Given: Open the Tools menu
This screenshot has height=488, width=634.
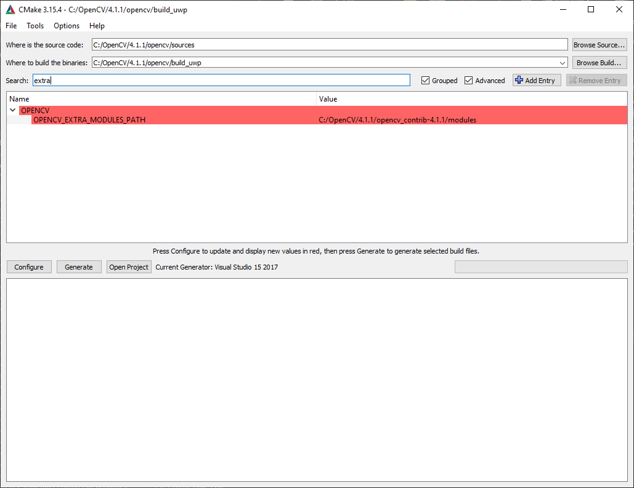Looking at the screenshot, I should [x=35, y=26].
